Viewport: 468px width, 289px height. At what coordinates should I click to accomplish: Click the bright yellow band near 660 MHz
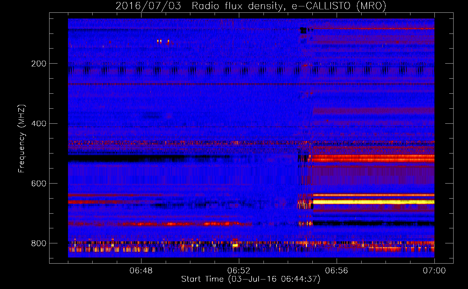point(373,202)
